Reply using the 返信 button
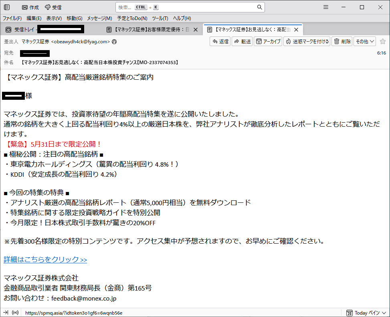The image size is (390, 317). (220, 42)
